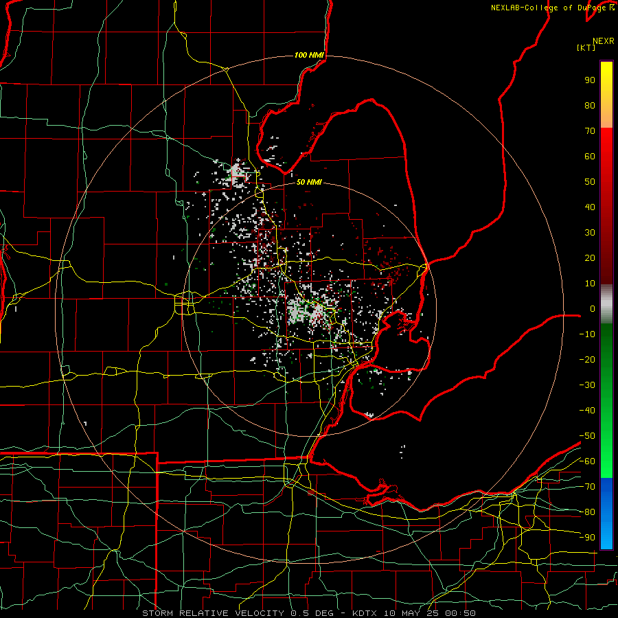The image size is (618, 618).
Task: Click the 70 value on velocity scale
Action: click(590, 131)
